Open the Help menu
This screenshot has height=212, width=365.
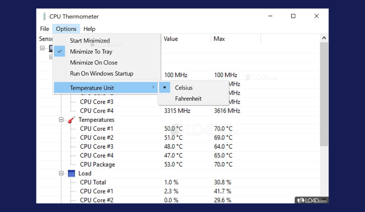point(89,29)
